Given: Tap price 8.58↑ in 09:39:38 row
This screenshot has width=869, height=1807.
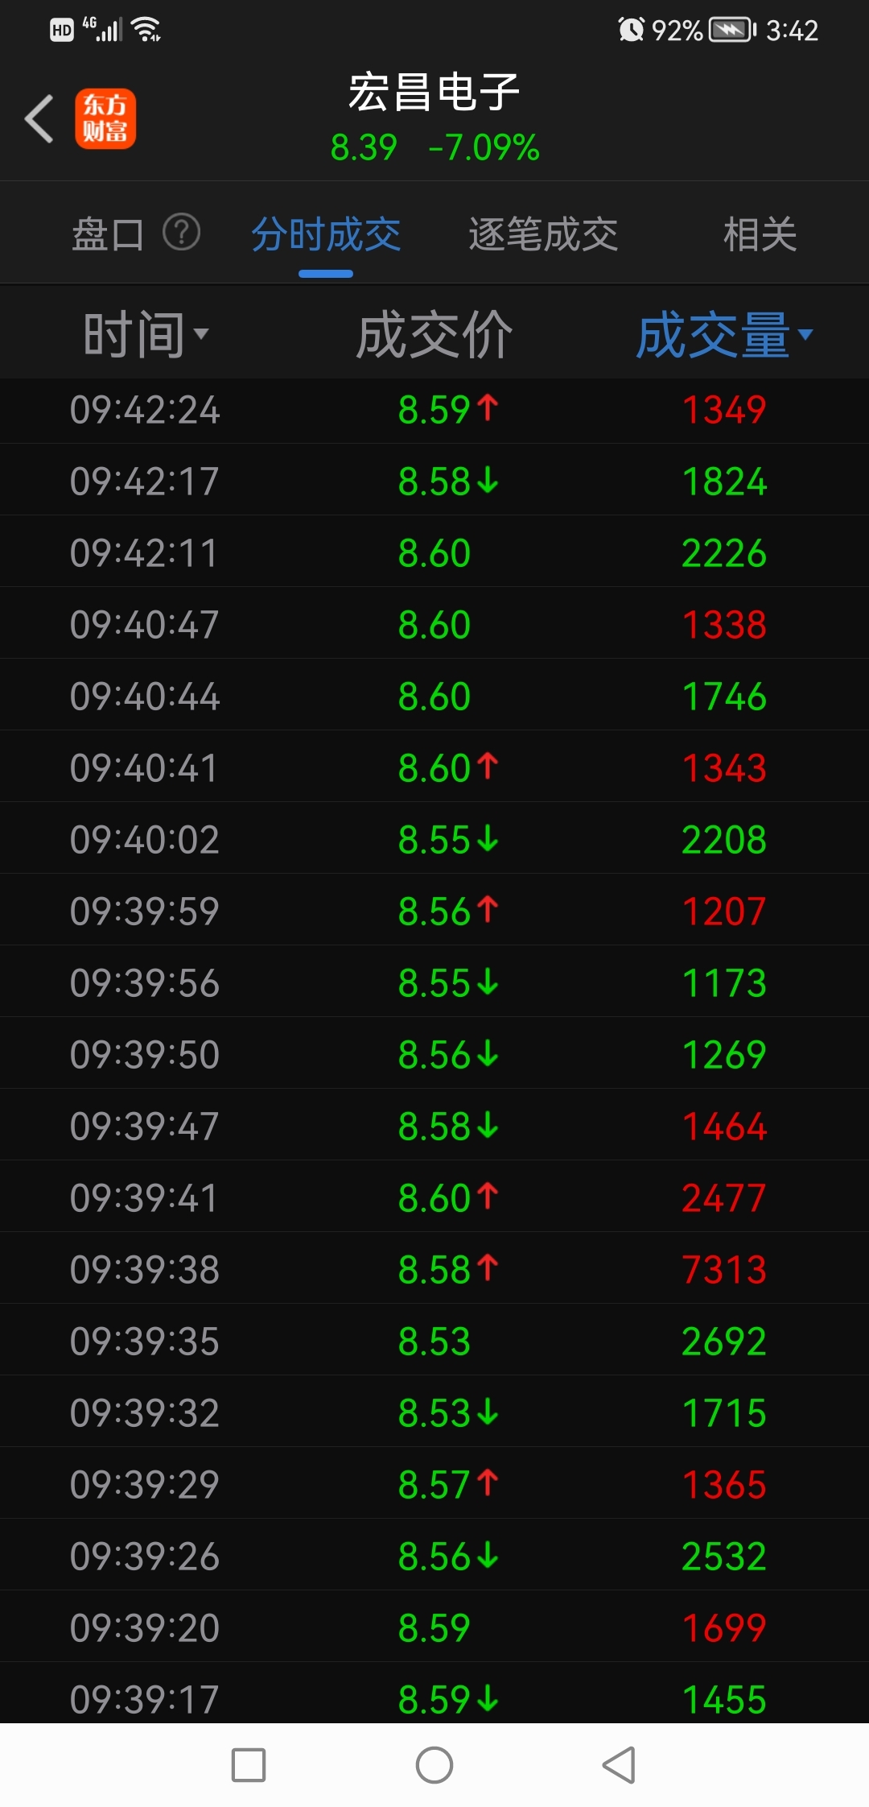Looking at the screenshot, I should coord(448,1270).
